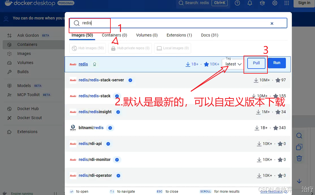Clear the search with the X icon
The image size is (315, 195).
coord(272,23)
